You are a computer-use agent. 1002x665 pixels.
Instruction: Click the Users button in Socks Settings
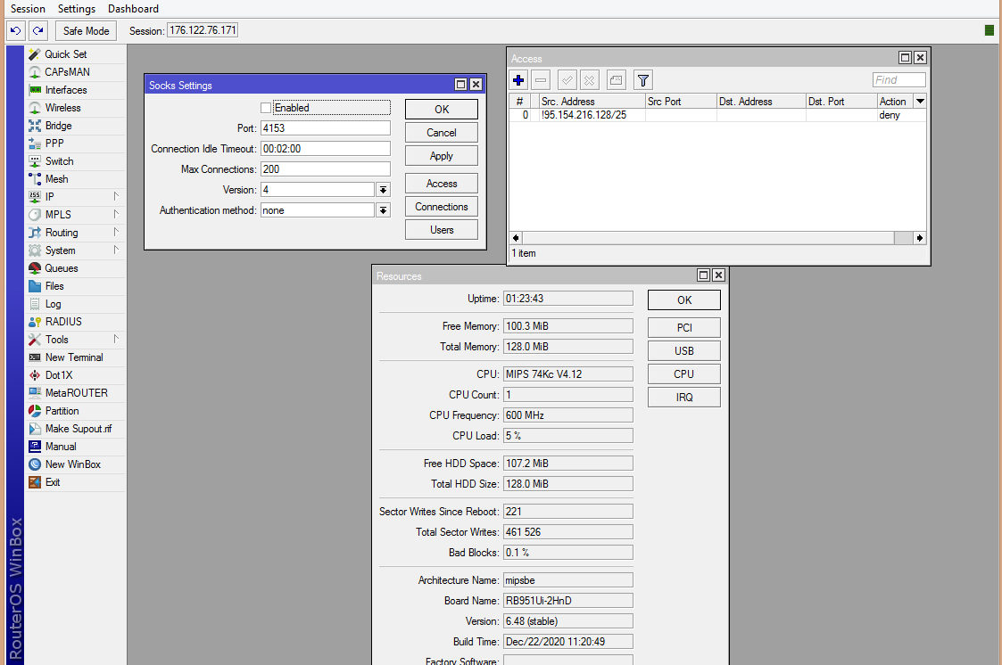pos(442,230)
